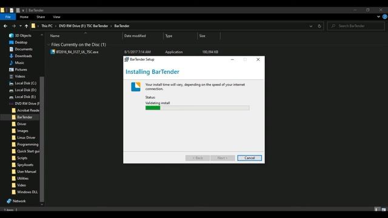The height and width of the screenshot is (218, 388).
Task: Open the File ribbon tab
Action: [x=8, y=17]
